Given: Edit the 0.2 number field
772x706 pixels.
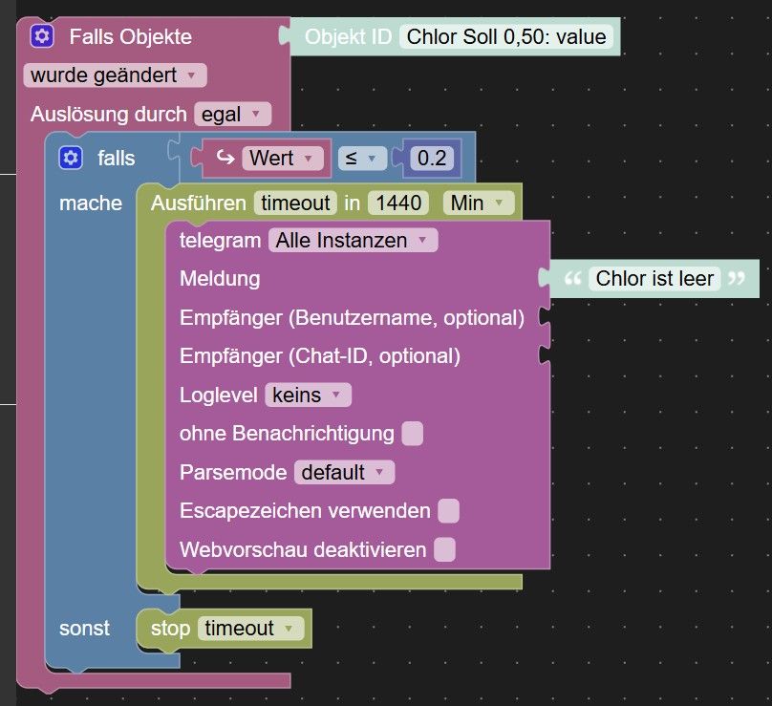Looking at the screenshot, I should 432,158.
